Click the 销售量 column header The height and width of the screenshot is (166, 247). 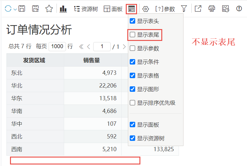coord(93,60)
